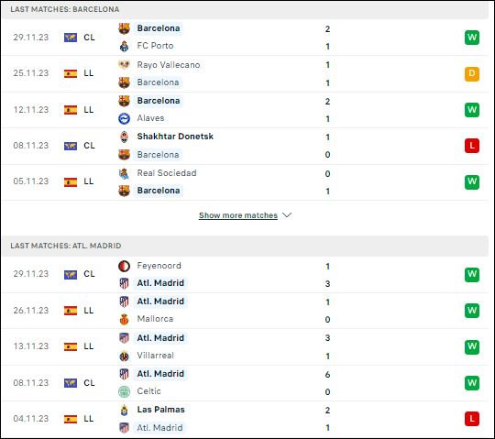Click the green W badge for Celtic match
This screenshot has width=495, height=439.
472,383
